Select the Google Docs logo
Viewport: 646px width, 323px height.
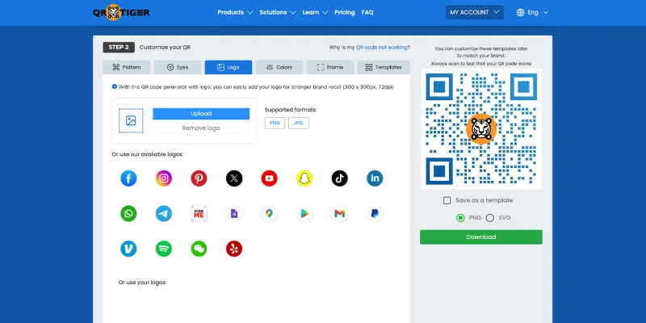click(x=234, y=213)
